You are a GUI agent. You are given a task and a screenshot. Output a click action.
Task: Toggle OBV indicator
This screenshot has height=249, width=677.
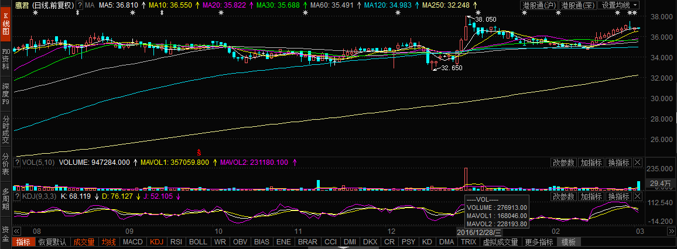pos(241,242)
